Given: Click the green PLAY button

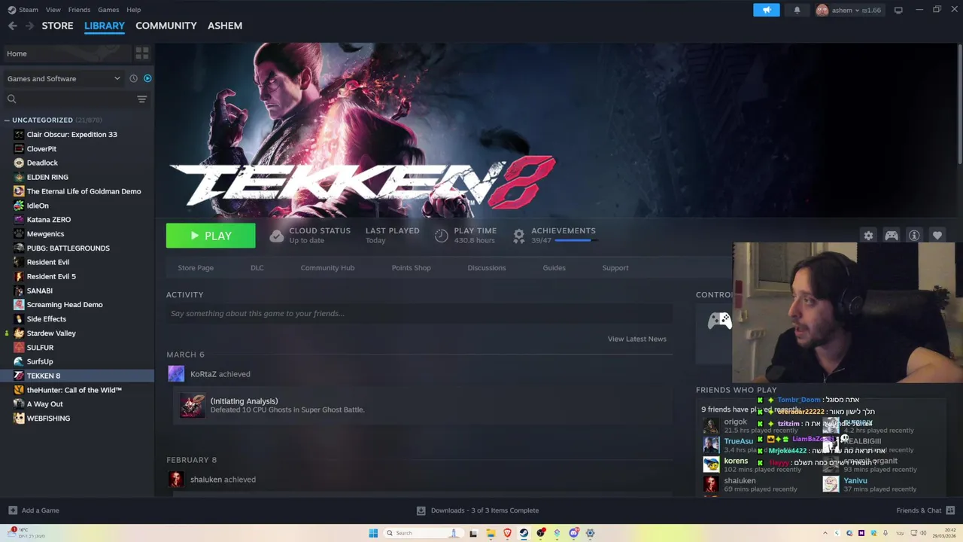Looking at the screenshot, I should 211,236.
